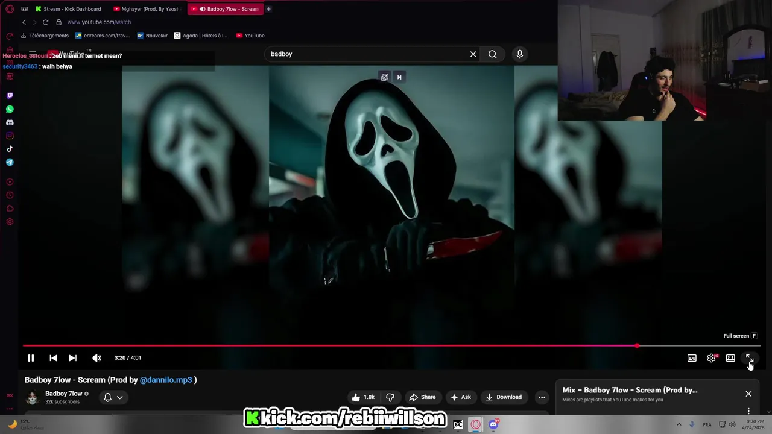772x434 pixels.
Task: Toggle theater mode
Action: click(730, 358)
